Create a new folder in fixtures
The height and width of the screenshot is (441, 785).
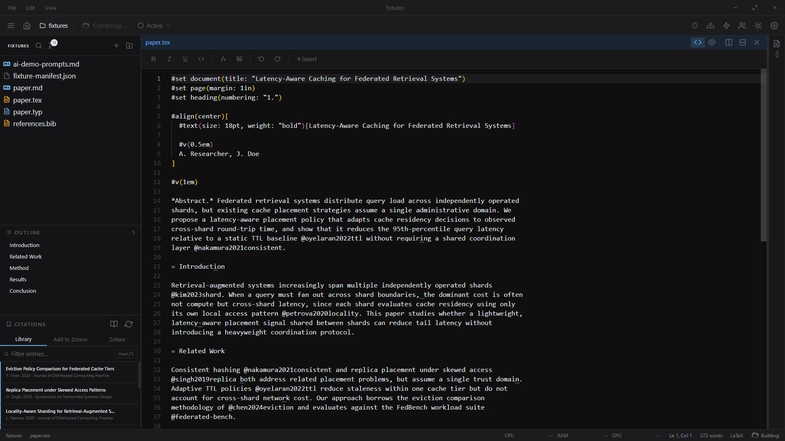[x=130, y=46]
